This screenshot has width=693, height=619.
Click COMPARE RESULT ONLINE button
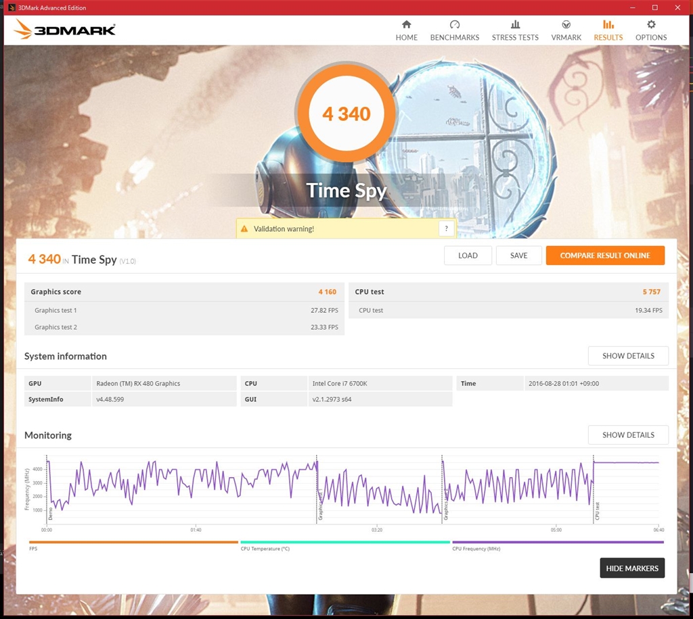coord(605,255)
